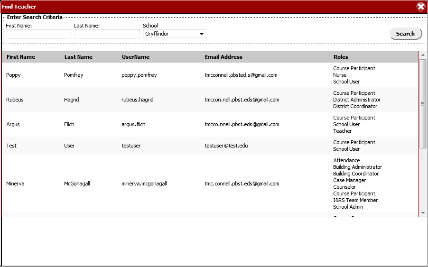
Task: Close the Find Teacher dialog
Action: (420, 7)
